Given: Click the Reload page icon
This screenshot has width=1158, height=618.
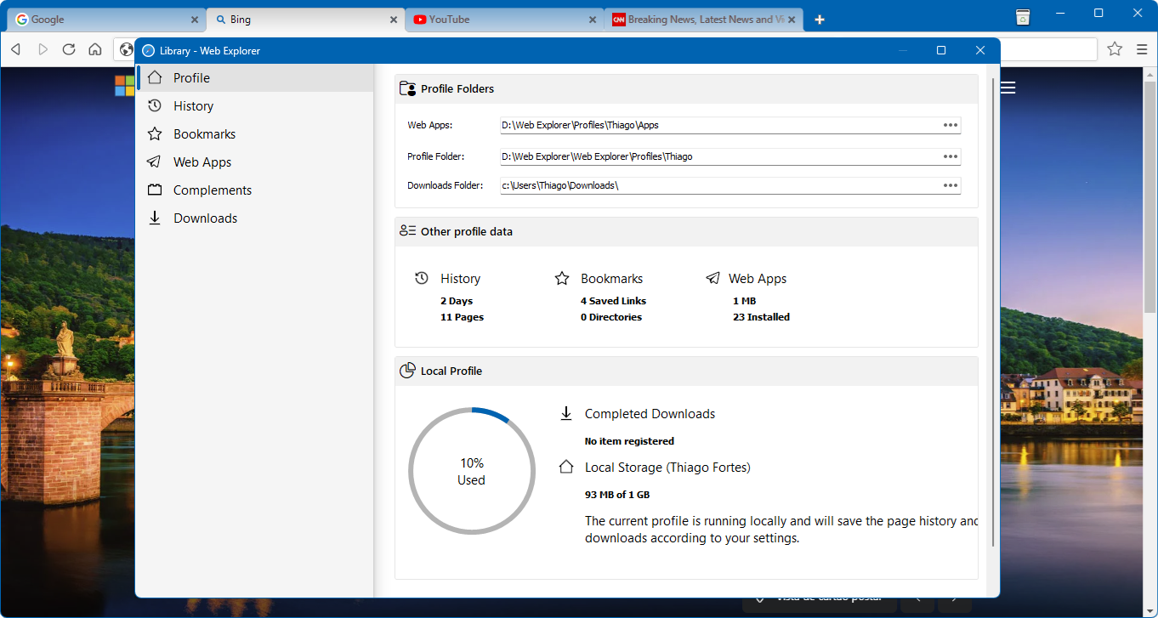Looking at the screenshot, I should point(69,49).
